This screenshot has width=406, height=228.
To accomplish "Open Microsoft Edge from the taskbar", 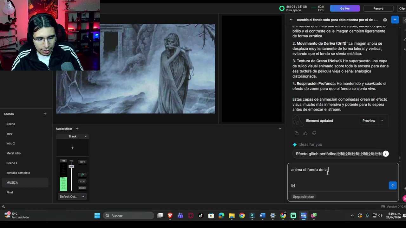I will pyautogui.click(x=221, y=216).
